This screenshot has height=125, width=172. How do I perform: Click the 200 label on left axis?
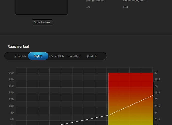point(11,73)
